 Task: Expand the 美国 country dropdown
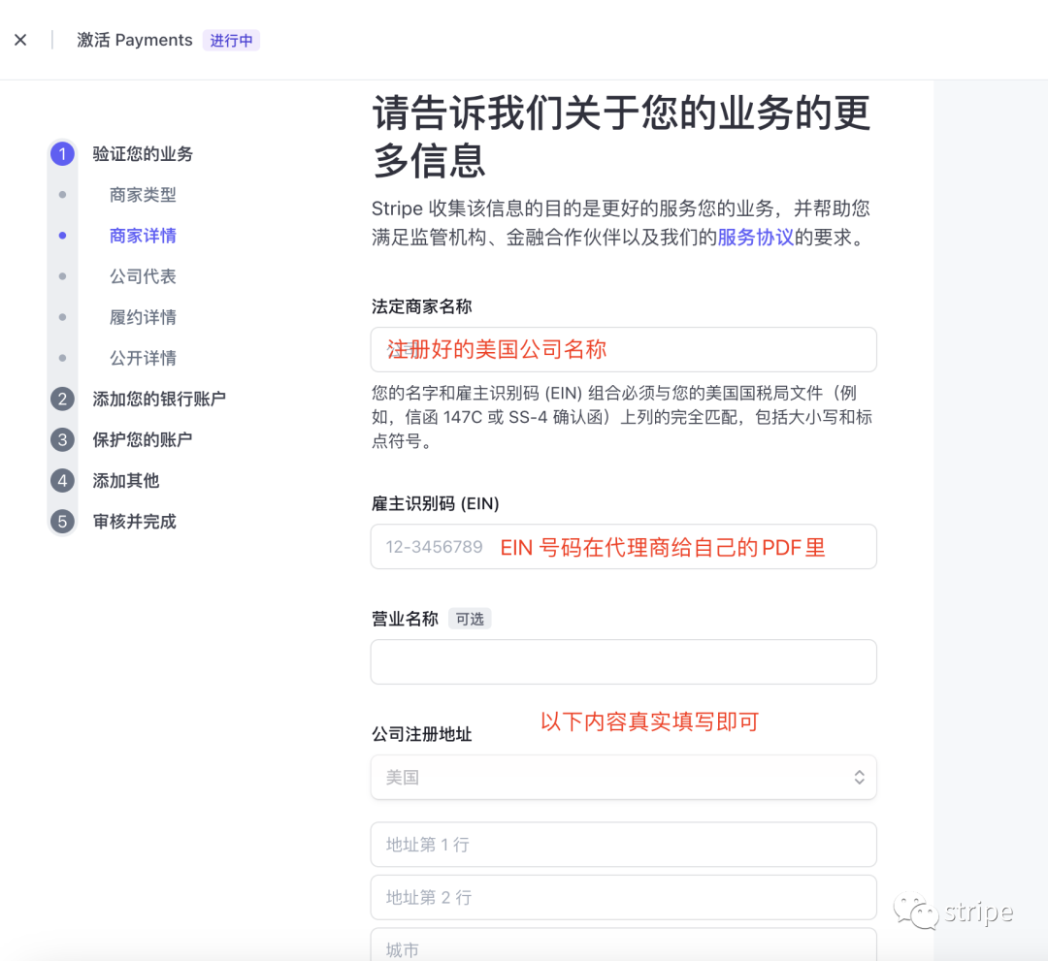tap(623, 777)
